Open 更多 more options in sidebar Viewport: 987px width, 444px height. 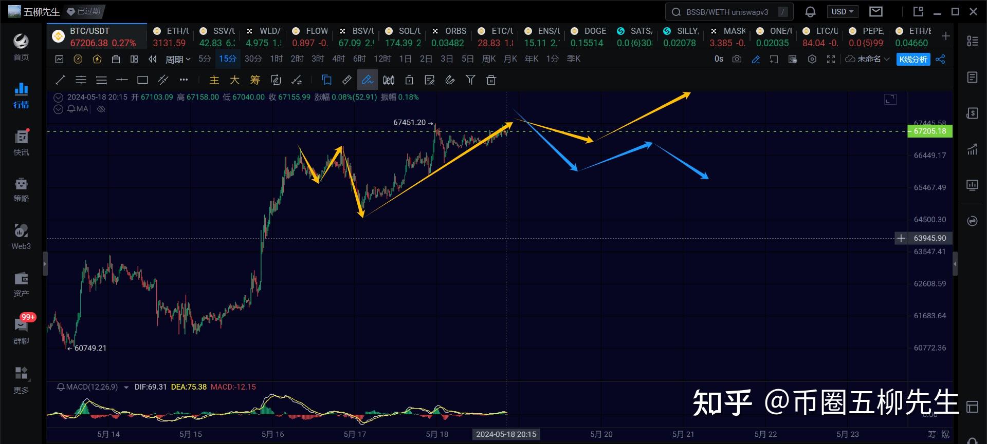point(21,379)
